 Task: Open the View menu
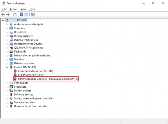[23, 9]
